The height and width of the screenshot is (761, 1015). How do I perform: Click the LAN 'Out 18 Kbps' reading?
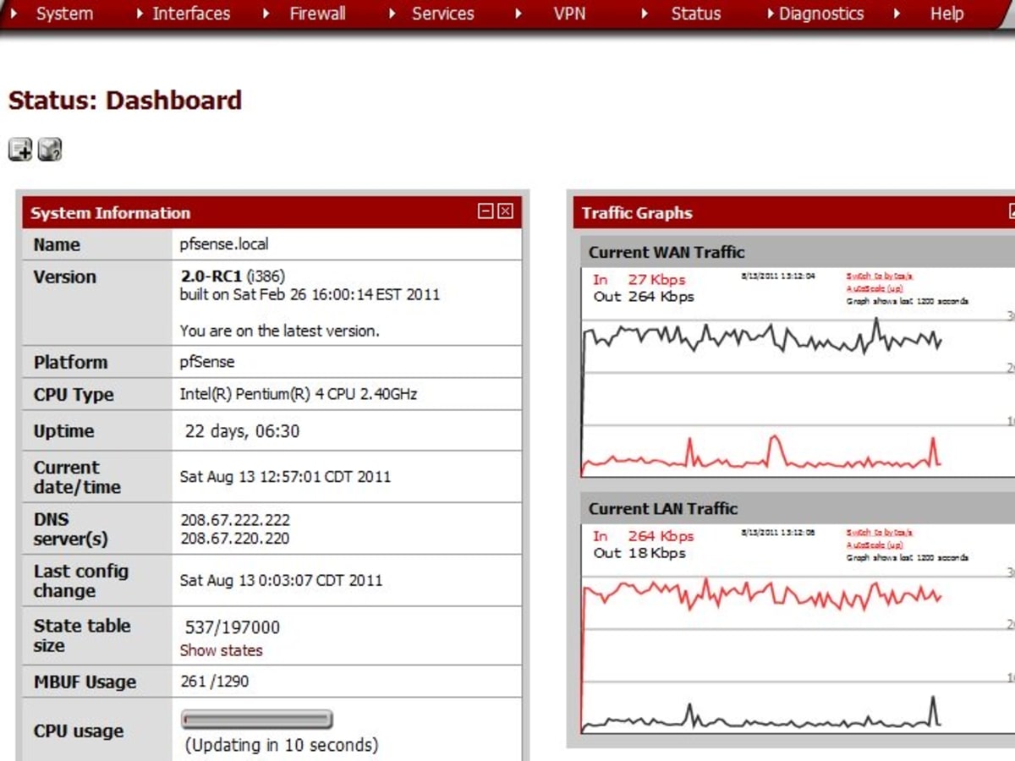click(639, 553)
